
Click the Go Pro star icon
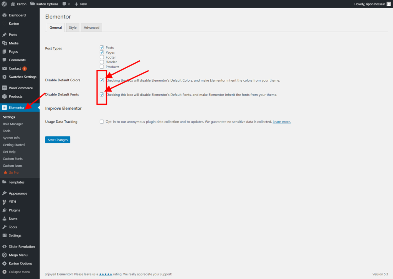[5, 172]
